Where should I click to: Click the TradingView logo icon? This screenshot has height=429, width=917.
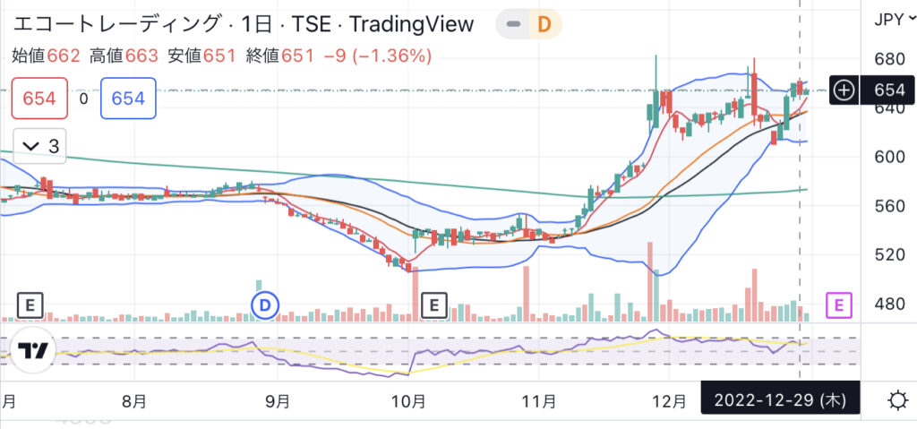(33, 350)
